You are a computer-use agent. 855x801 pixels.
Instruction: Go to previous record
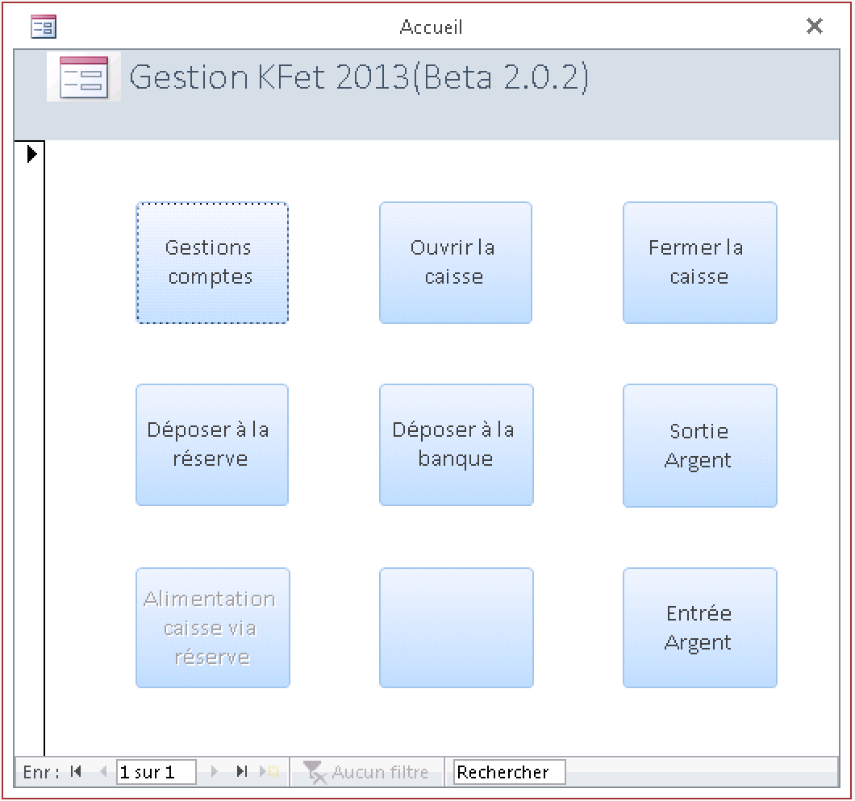coord(102,771)
